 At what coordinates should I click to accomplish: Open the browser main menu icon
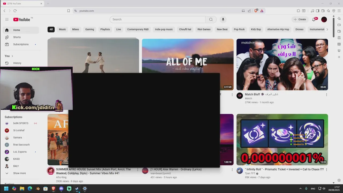[339, 11]
